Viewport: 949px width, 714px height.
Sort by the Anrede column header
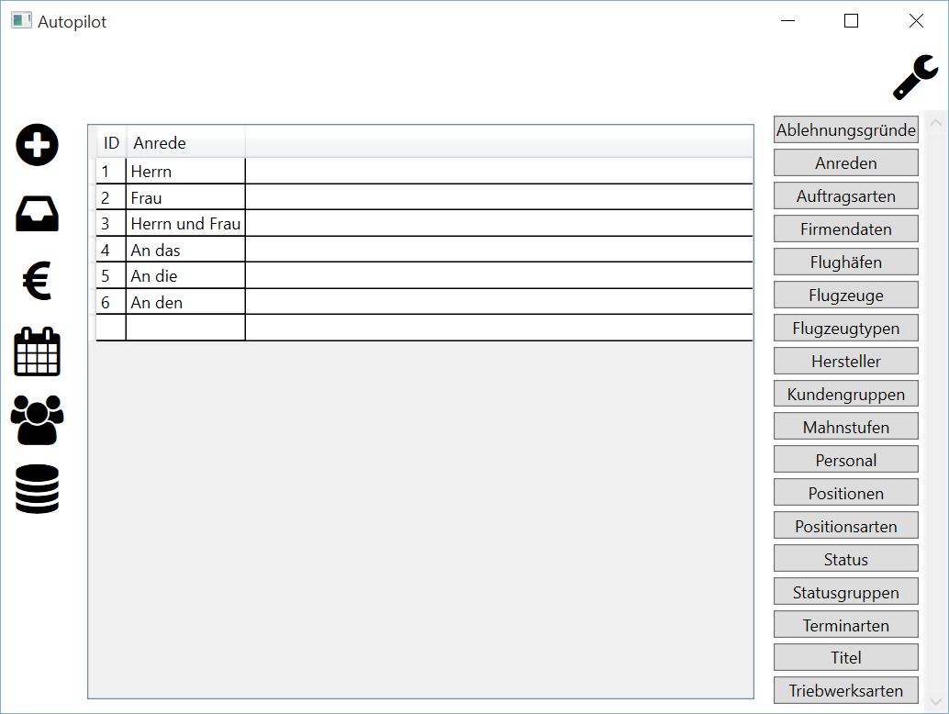(x=185, y=143)
